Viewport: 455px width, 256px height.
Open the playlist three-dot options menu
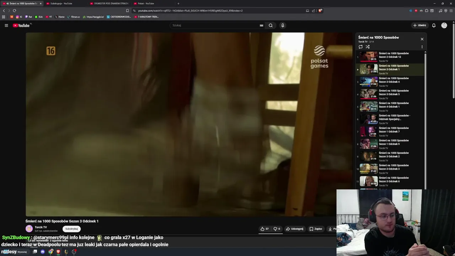click(x=422, y=47)
